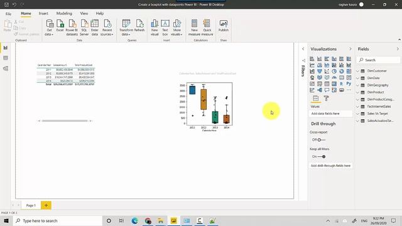
Task: Click Quick measure button
Action: click(x=207, y=28)
